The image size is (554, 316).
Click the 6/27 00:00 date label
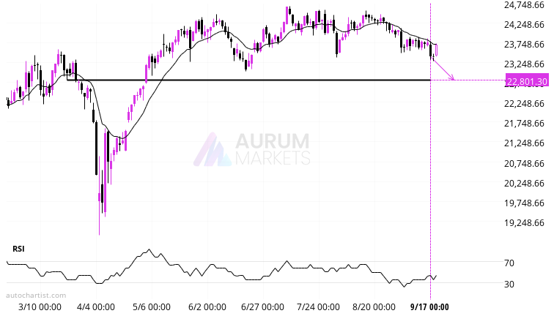(263, 307)
